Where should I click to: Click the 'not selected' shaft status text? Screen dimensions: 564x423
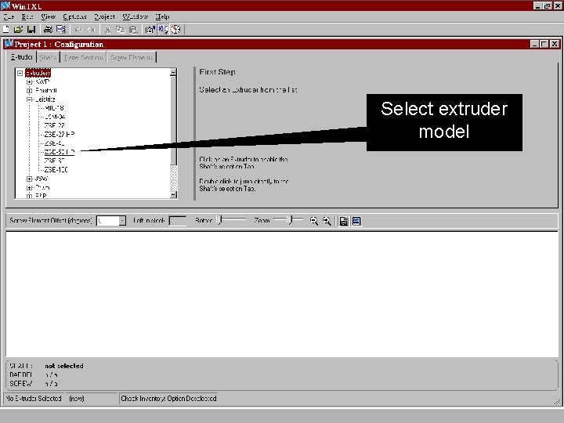pos(64,366)
